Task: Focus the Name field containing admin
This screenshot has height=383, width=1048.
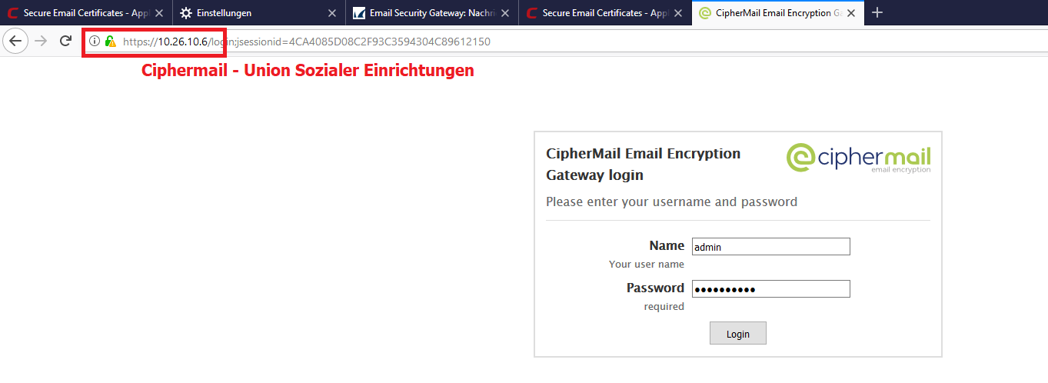Action: point(770,247)
